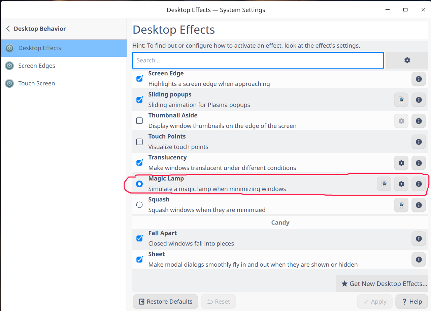Uncheck the Sliding popups effect
This screenshot has width=431, height=311.
[139, 100]
